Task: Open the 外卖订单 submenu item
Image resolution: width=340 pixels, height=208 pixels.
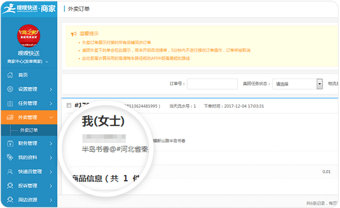Action: 29,130
